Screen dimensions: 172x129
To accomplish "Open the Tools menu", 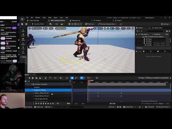I will (x=44, y=18).
